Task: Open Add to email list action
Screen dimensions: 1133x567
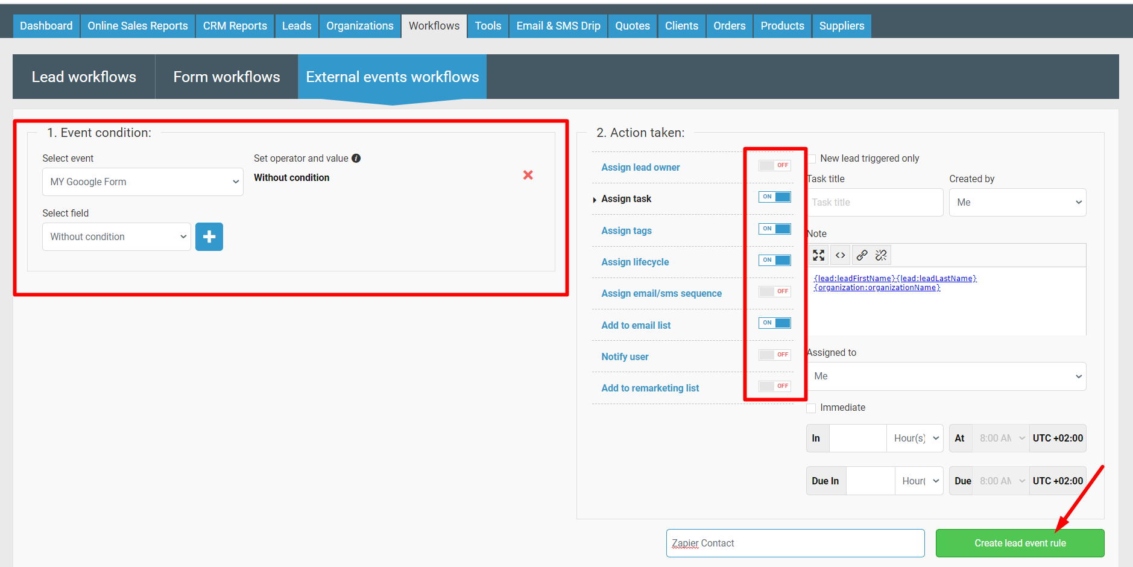Action: coord(636,325)
